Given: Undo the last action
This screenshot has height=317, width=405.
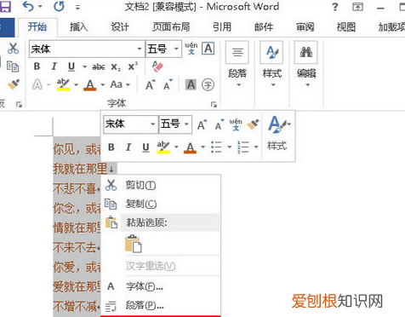Looking at the screenshot, I should [x=28, y=6].
